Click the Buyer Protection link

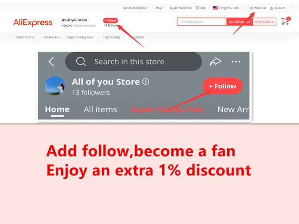pos(181,8)
